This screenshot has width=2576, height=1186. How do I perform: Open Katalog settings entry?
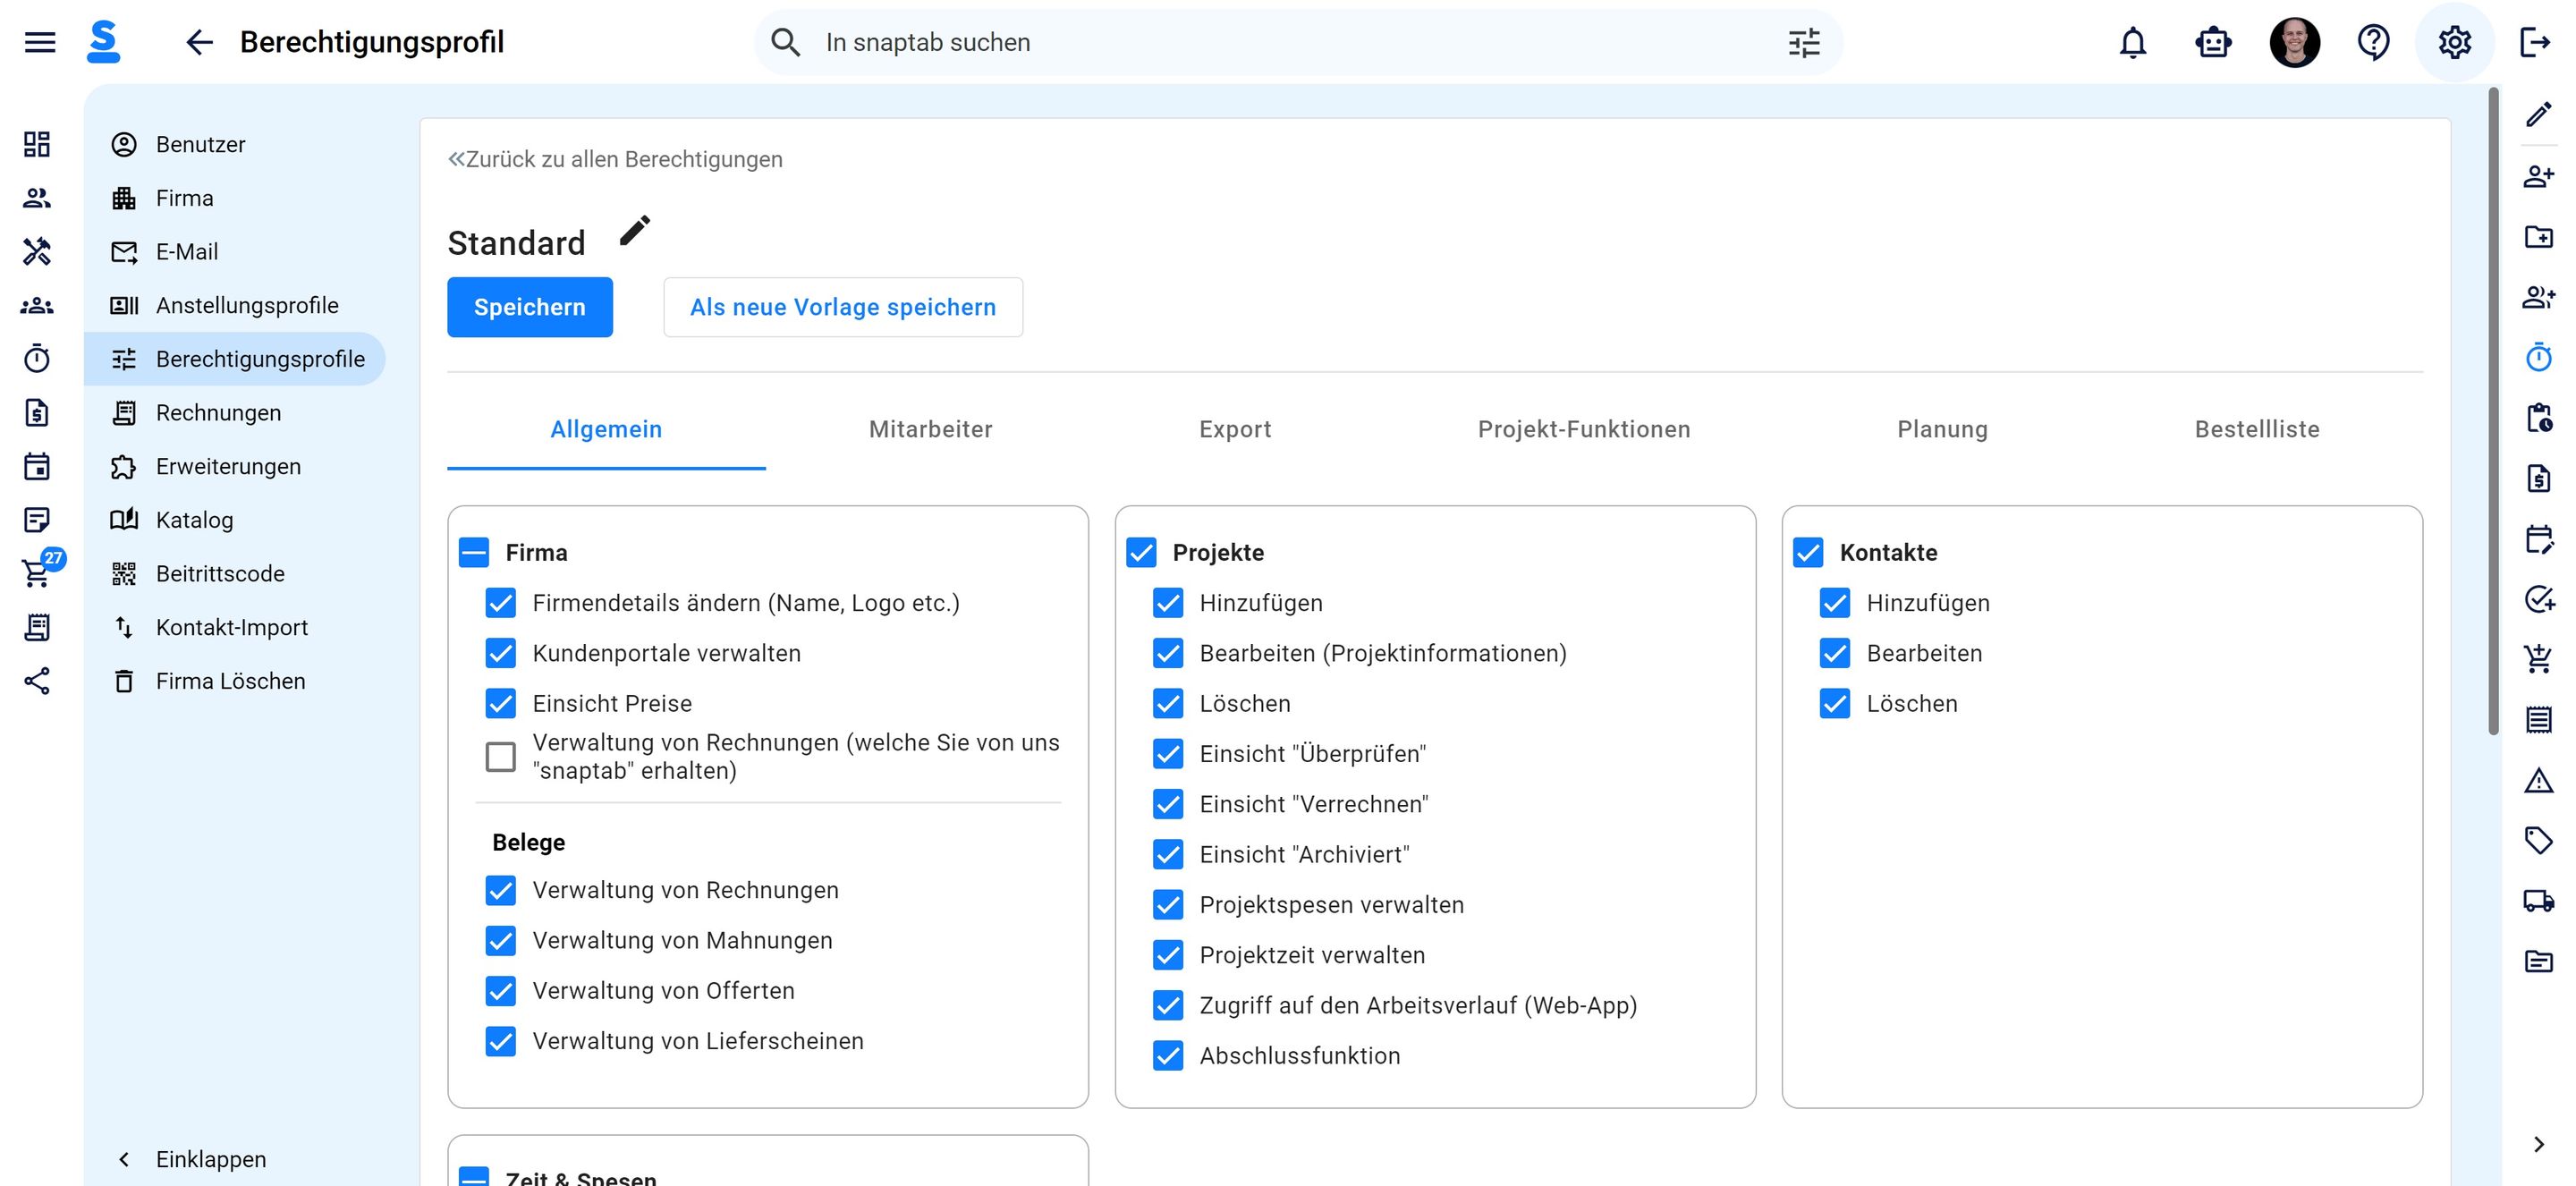235,520
